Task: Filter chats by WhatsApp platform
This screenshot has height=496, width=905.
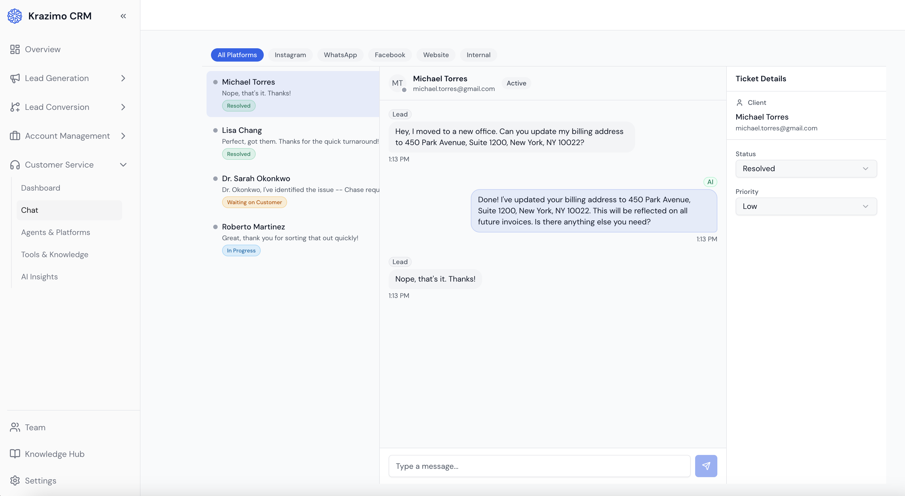Action: (340, 55)
